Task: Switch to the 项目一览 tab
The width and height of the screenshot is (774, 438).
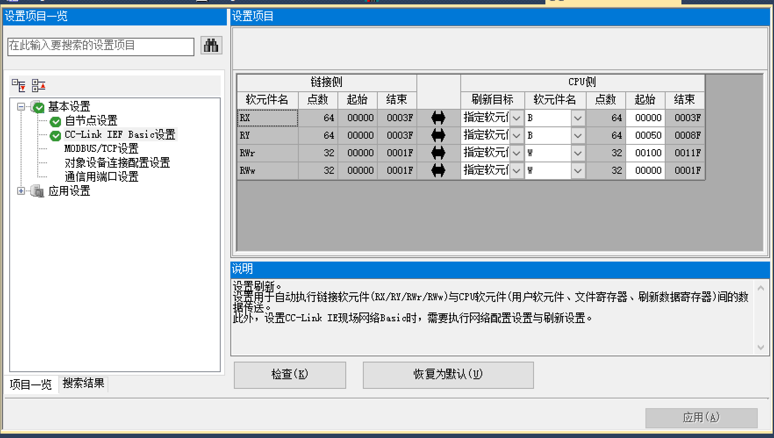Action: (31, 384)
